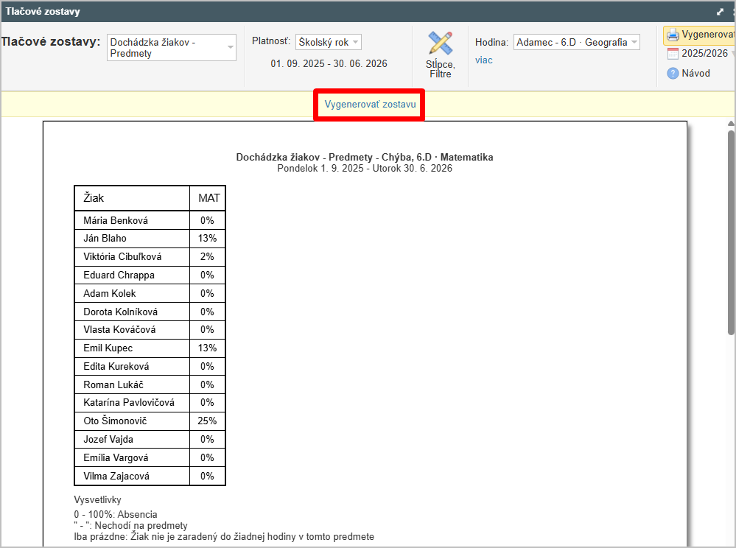
Task: Expand the Platnosť Školský rok dropdown
Action: (x=329, y=42)
